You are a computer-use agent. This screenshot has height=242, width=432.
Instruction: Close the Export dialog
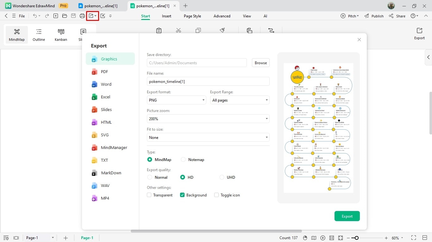359,40
